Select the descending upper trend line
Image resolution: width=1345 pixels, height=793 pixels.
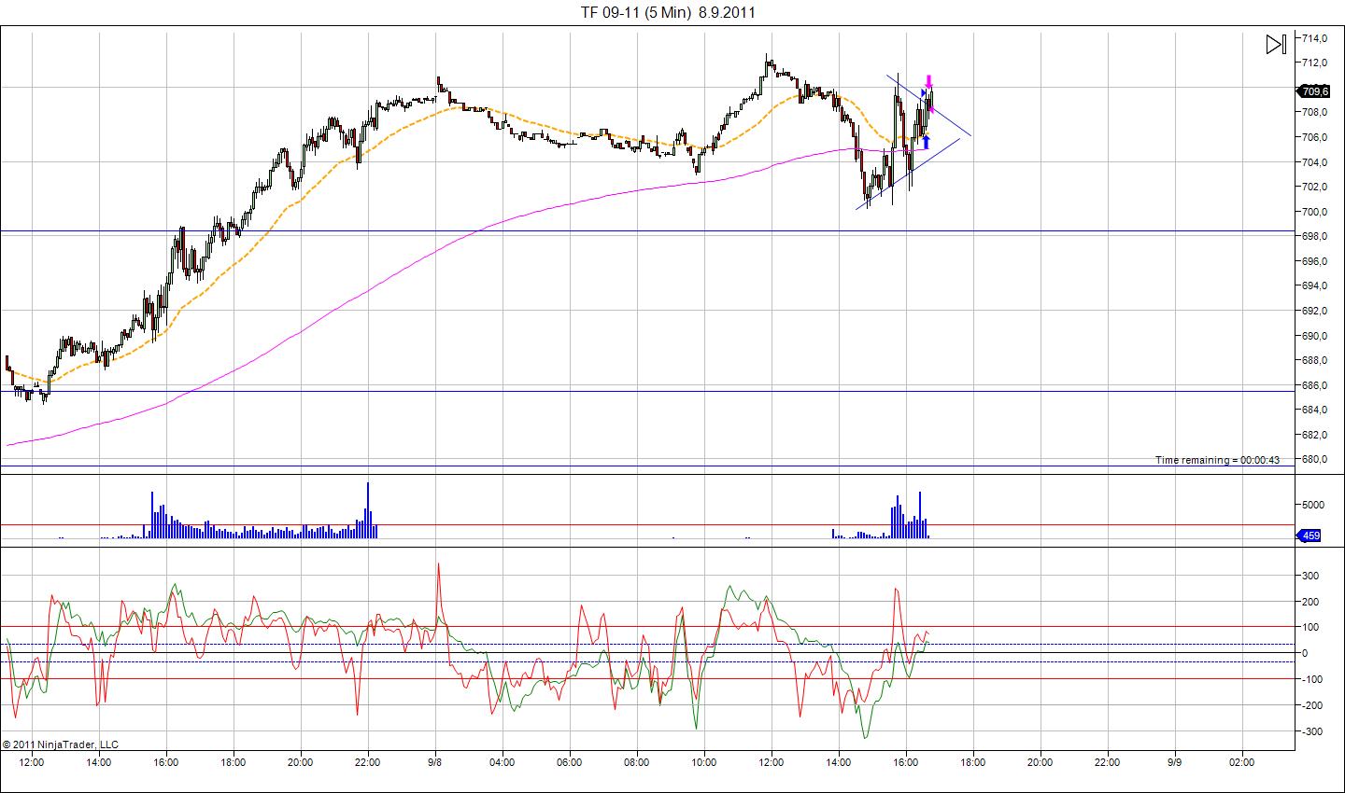(x=929, y=105)
